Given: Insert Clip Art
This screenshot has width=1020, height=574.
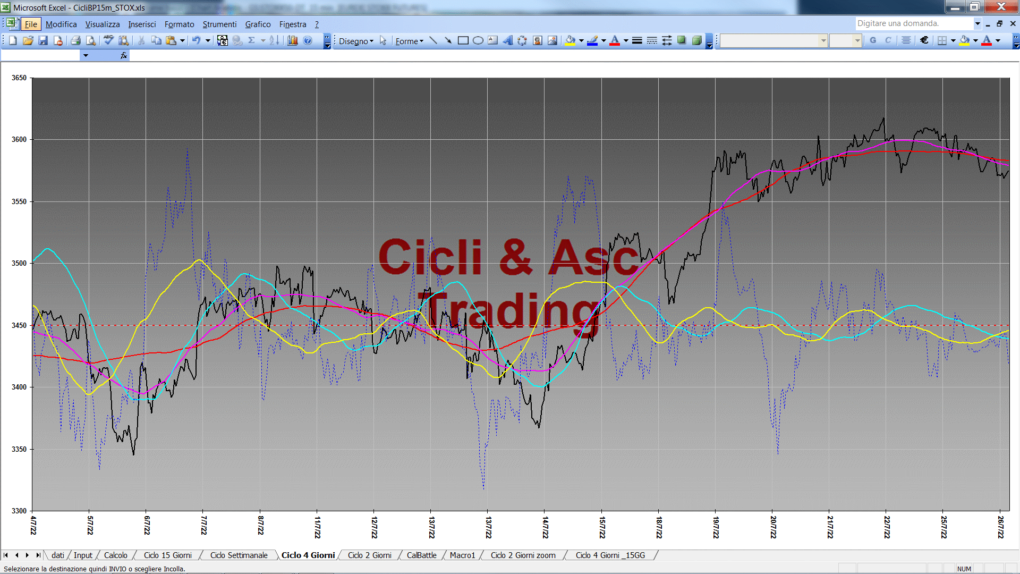Looking at the screenshot, I should tap(538, 40).
